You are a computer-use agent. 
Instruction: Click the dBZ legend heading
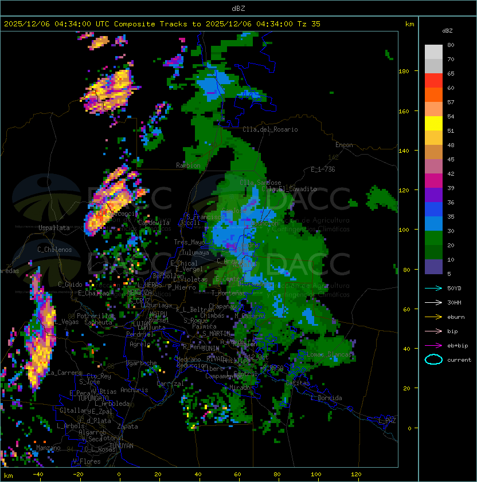[x=447, y=31]
